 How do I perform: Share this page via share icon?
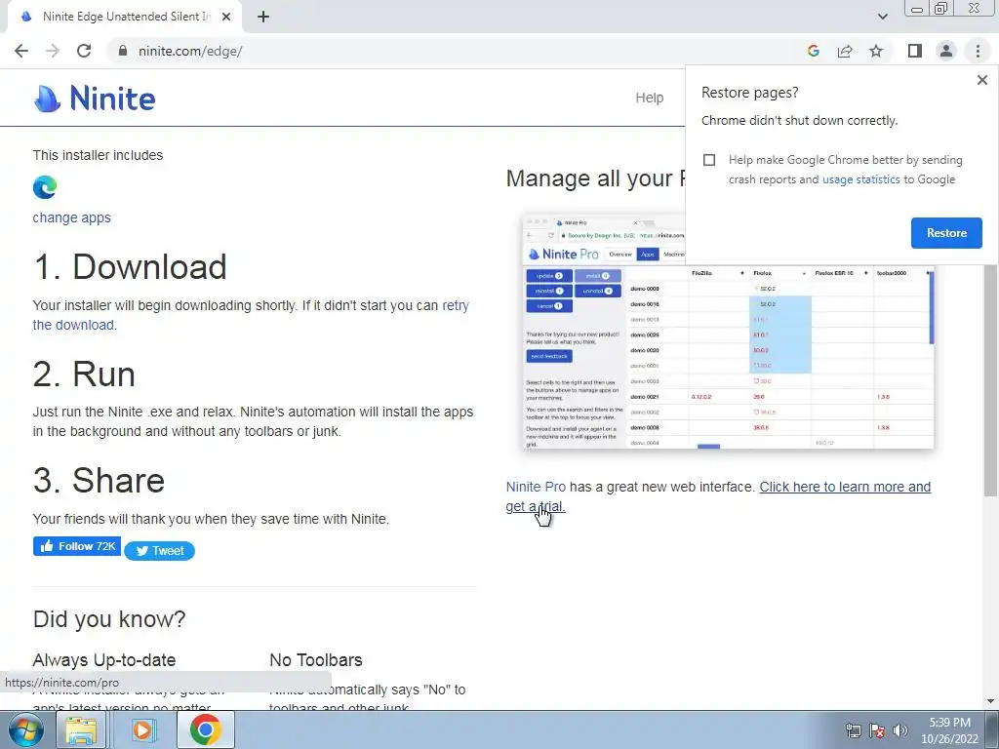tap(845, 51)
